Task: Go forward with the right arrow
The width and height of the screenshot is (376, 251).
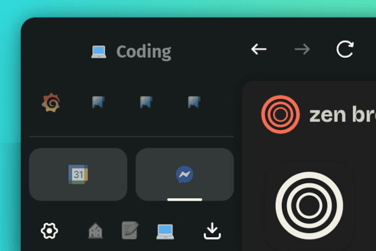Action: 302,49
